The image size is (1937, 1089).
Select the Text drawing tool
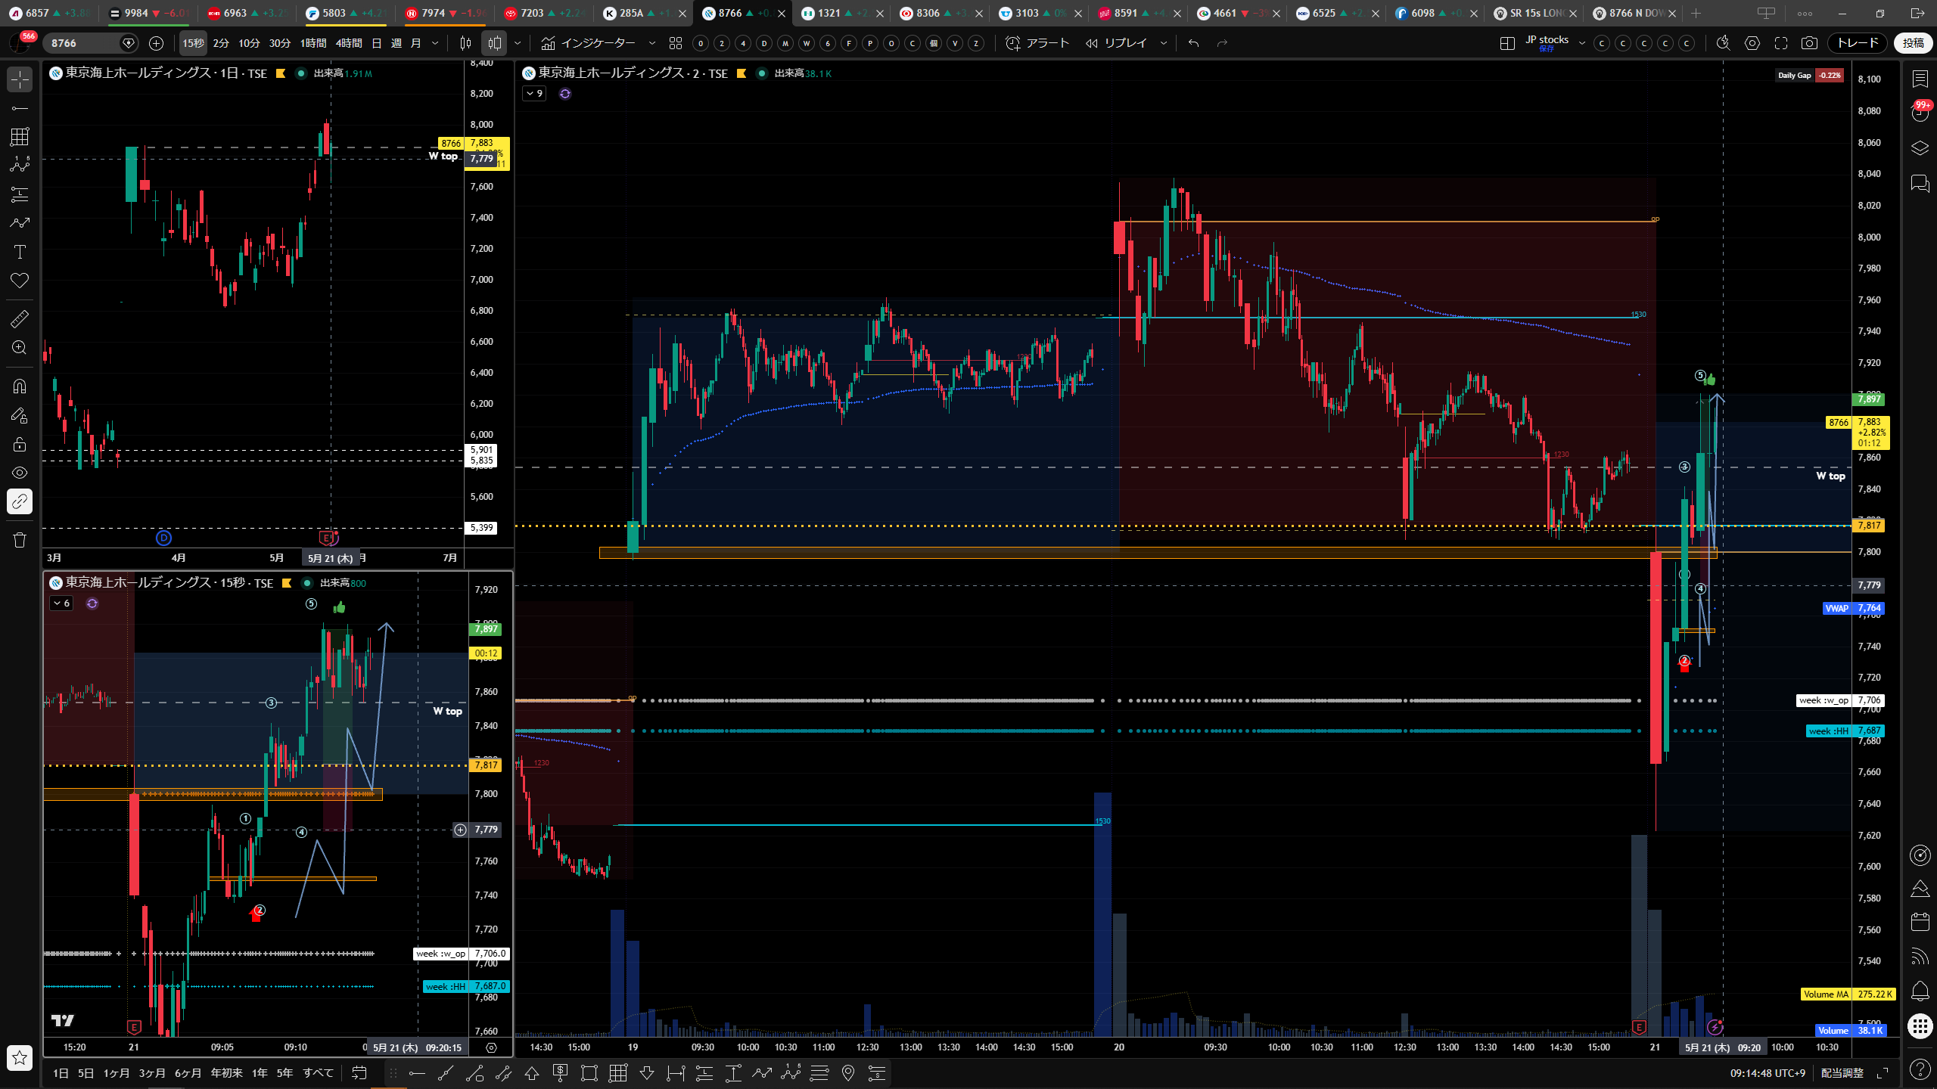coord(20,252)
